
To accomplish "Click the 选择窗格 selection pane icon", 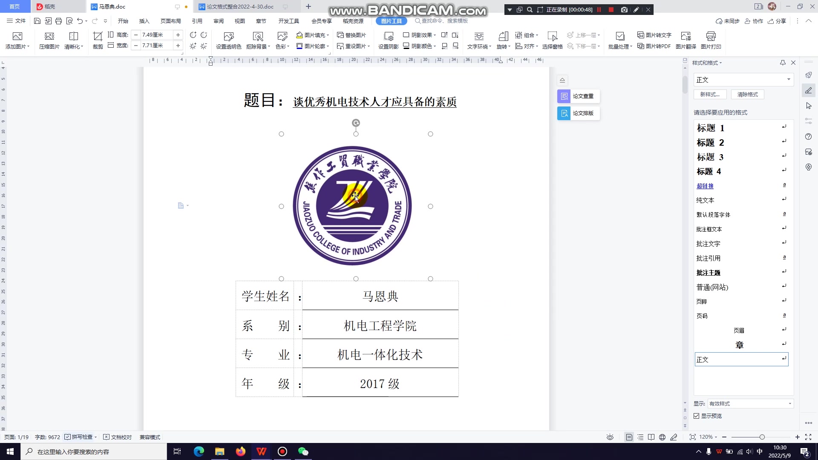I will point(552,40).
